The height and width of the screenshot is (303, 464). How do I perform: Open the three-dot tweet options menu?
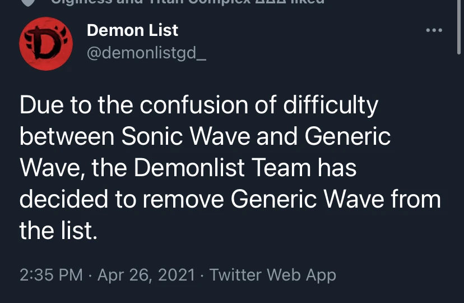click(x=434, y=30)
